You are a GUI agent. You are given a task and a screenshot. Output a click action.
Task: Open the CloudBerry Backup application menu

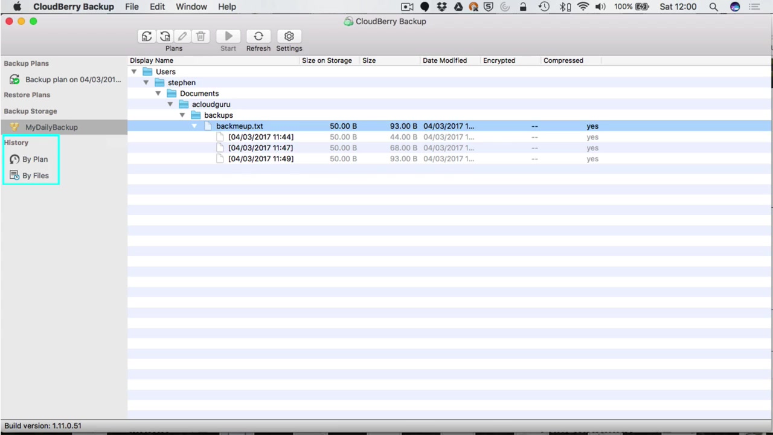click(74, 7)
